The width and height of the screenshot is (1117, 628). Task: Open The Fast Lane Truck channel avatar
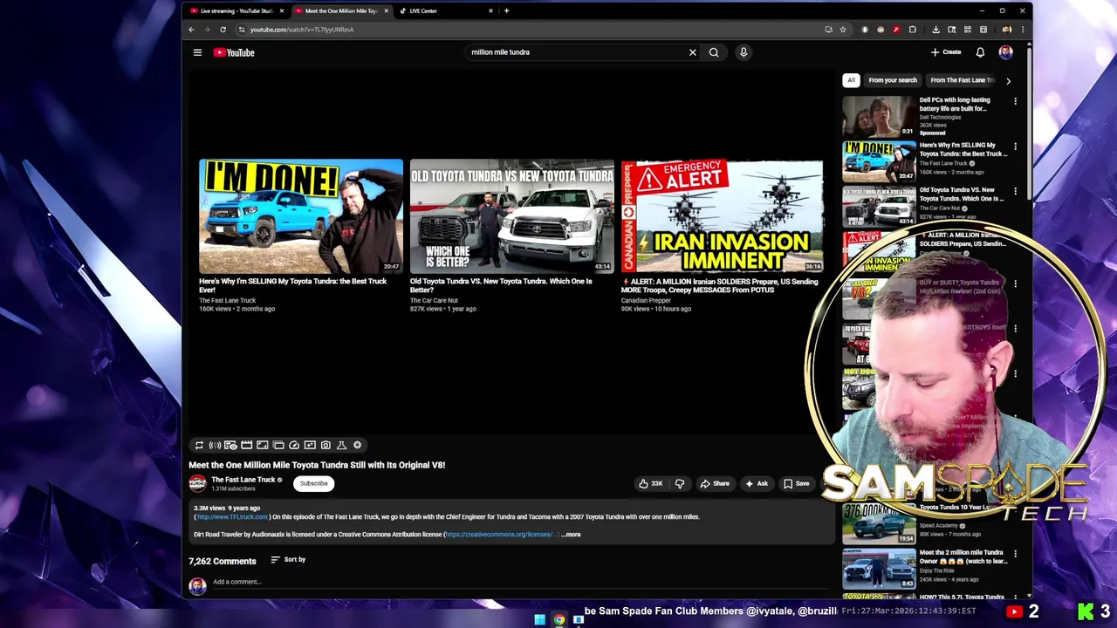click(198, 483)
